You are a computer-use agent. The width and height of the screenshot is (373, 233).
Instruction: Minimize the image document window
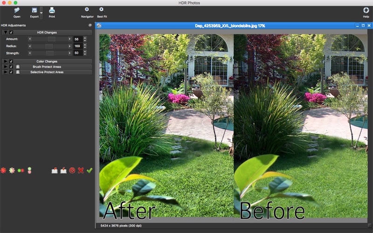tap(357, 26)
